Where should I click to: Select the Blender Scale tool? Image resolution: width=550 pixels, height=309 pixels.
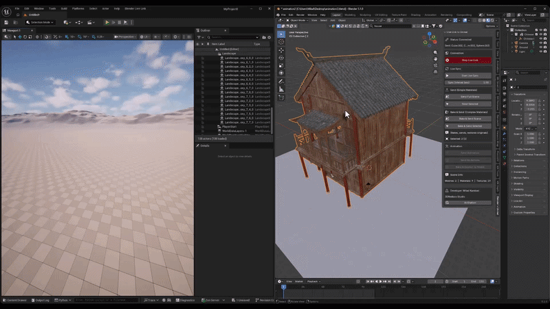pyautogui.click(x=281, y=65)
